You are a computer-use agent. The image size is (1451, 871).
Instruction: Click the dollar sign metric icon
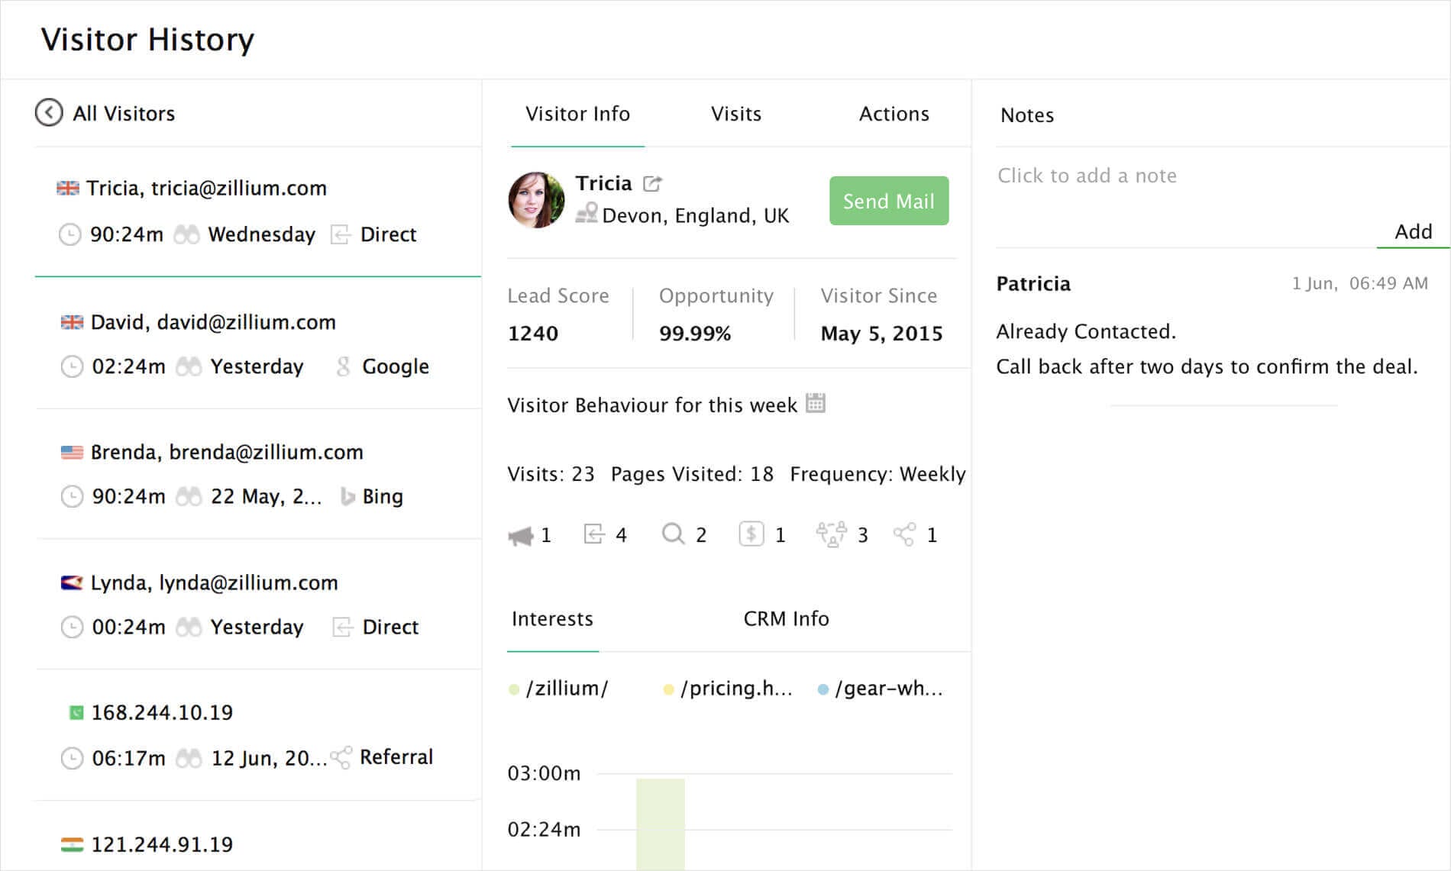click(752, 534)
